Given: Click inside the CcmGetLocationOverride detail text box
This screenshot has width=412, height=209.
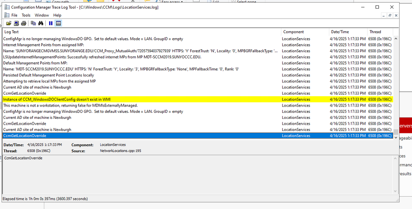Looking at the screenshot, I should coord(198,174).
